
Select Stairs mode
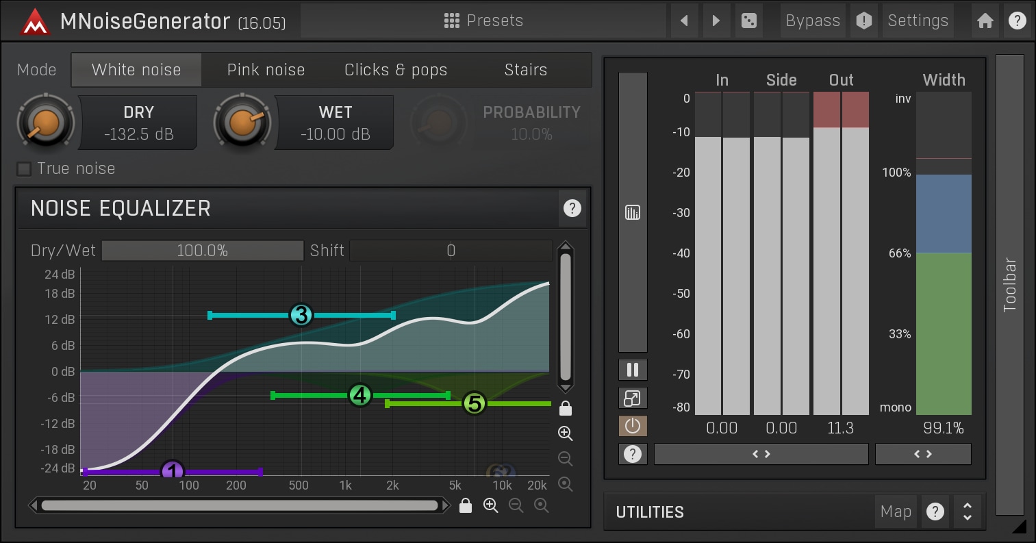coord(525,70)
